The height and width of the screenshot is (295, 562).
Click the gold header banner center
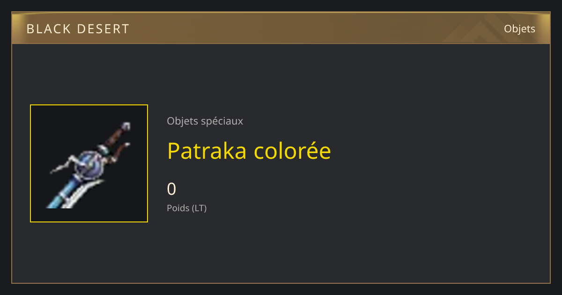coord(281,29)
